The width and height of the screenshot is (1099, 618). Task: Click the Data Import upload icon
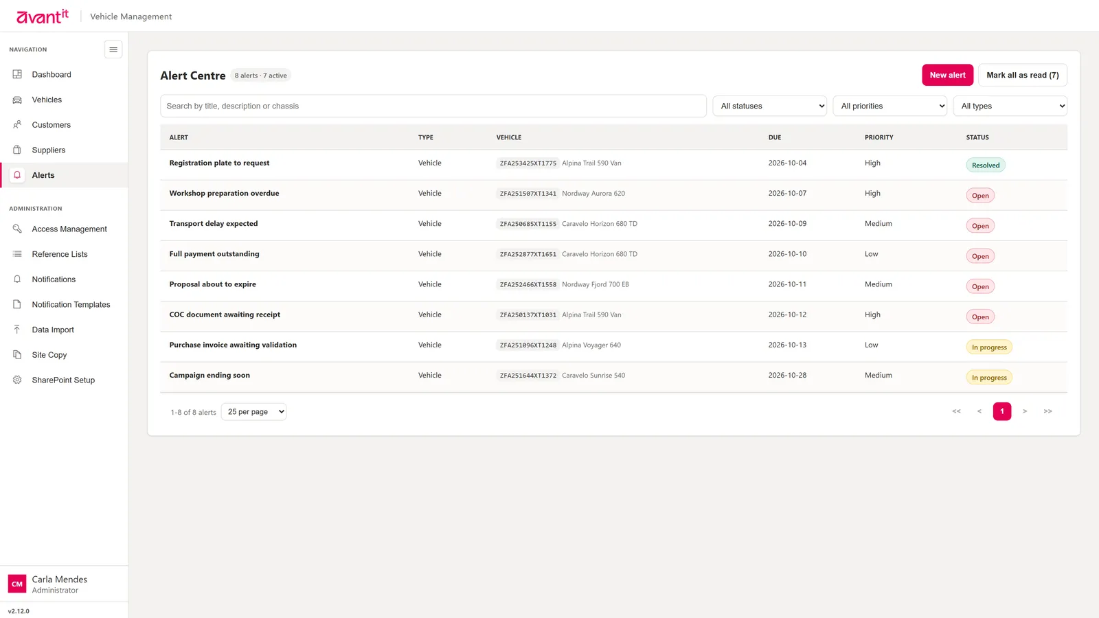pyautogui.click(x=17, y=330)
